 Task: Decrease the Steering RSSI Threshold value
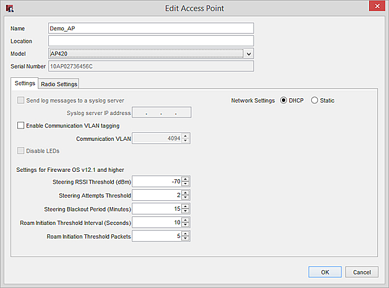point(186,184)
